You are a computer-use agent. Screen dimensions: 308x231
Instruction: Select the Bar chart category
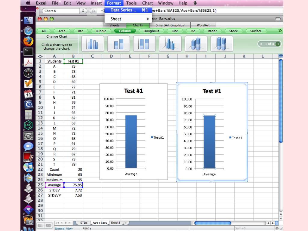(x=80, y=31)
